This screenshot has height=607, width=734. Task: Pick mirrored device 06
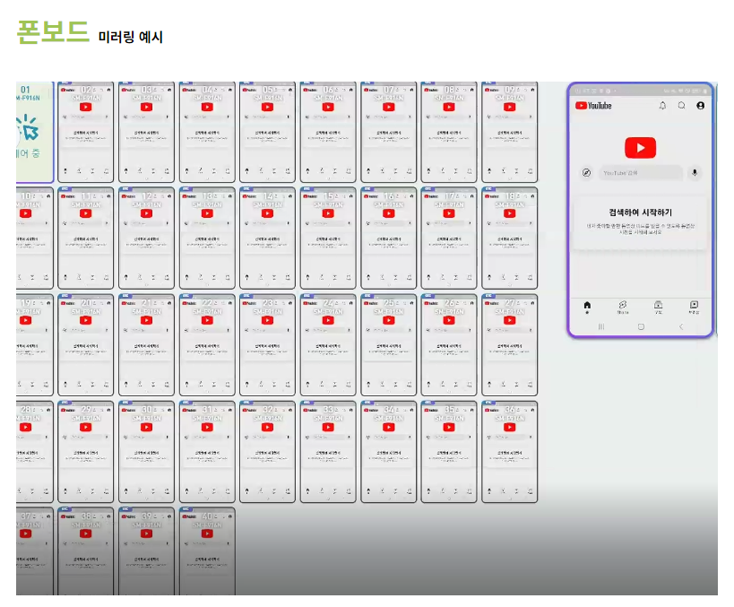pos(328,132)
